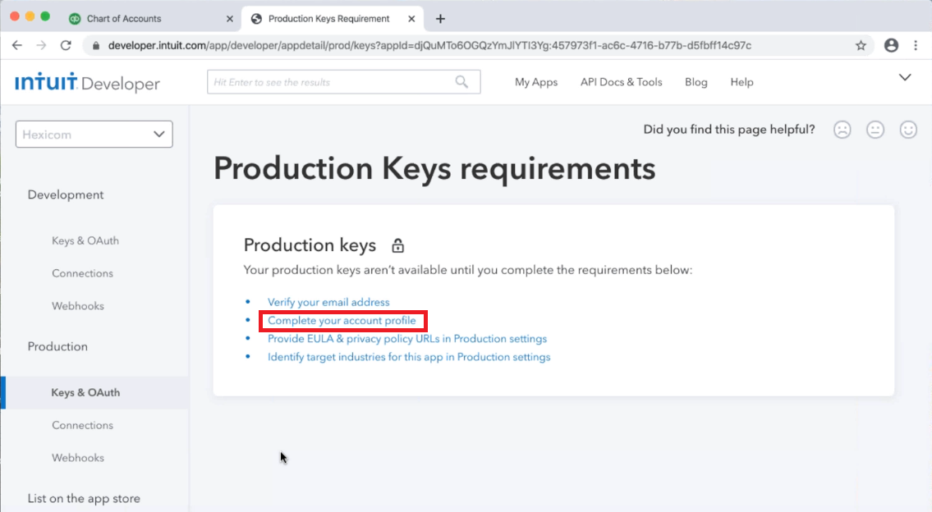Viewport: 932px width, 512px height.
Task: Open API Docs & Tools menu
Action: [621, 82]
